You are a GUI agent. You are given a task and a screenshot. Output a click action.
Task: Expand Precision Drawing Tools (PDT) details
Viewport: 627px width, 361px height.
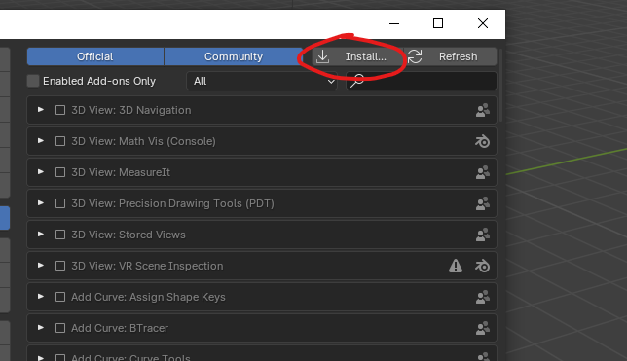click(40, 203)
